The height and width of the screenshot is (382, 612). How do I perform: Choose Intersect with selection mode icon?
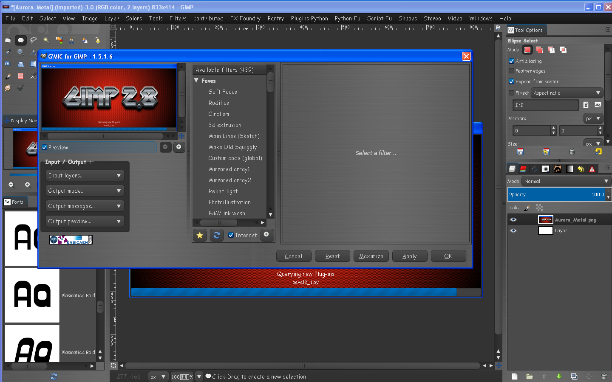pos(563,50)
